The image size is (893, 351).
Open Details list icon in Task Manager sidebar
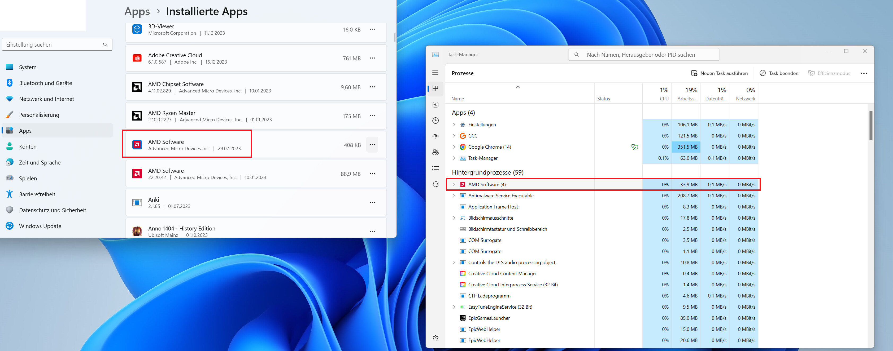coord(435,168)
